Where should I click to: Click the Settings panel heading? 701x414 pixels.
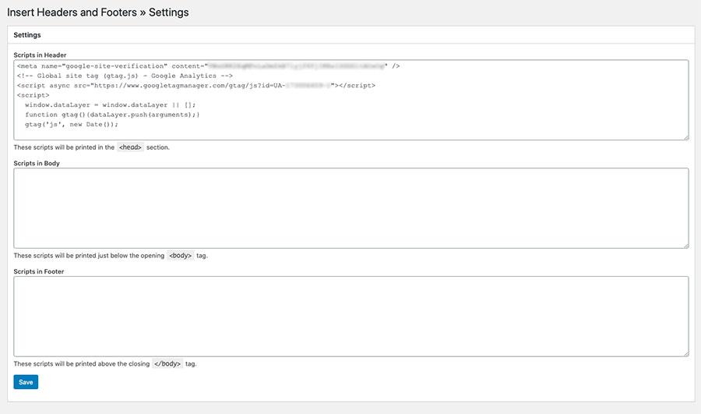(x=27, y=35)
